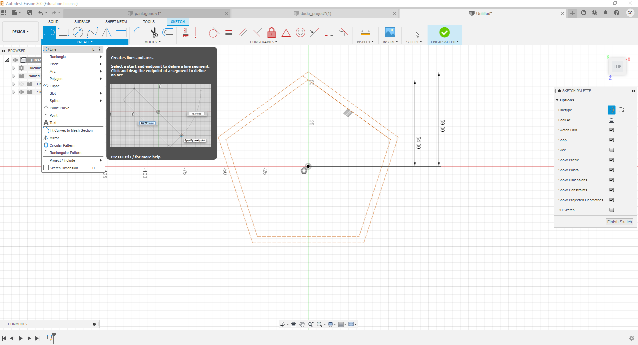Enable the 3D Sketch checkbox

click(x=612, y=210)
